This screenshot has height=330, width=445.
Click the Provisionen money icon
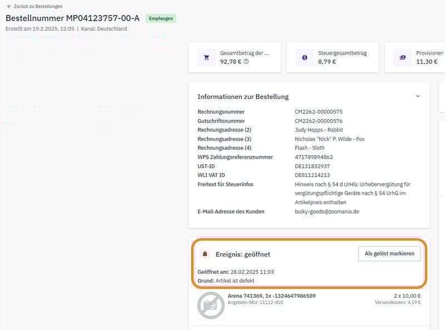click(402, 57)
